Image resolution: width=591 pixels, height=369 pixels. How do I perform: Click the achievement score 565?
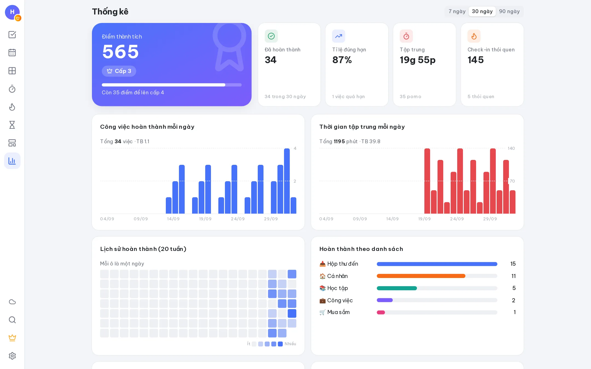point(120,51)
